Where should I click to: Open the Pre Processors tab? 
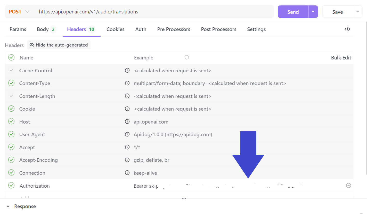pyautogui.click(x=174, y=29)
